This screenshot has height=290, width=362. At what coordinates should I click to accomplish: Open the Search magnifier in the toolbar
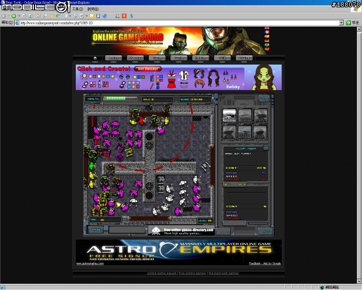coord(45,16)
